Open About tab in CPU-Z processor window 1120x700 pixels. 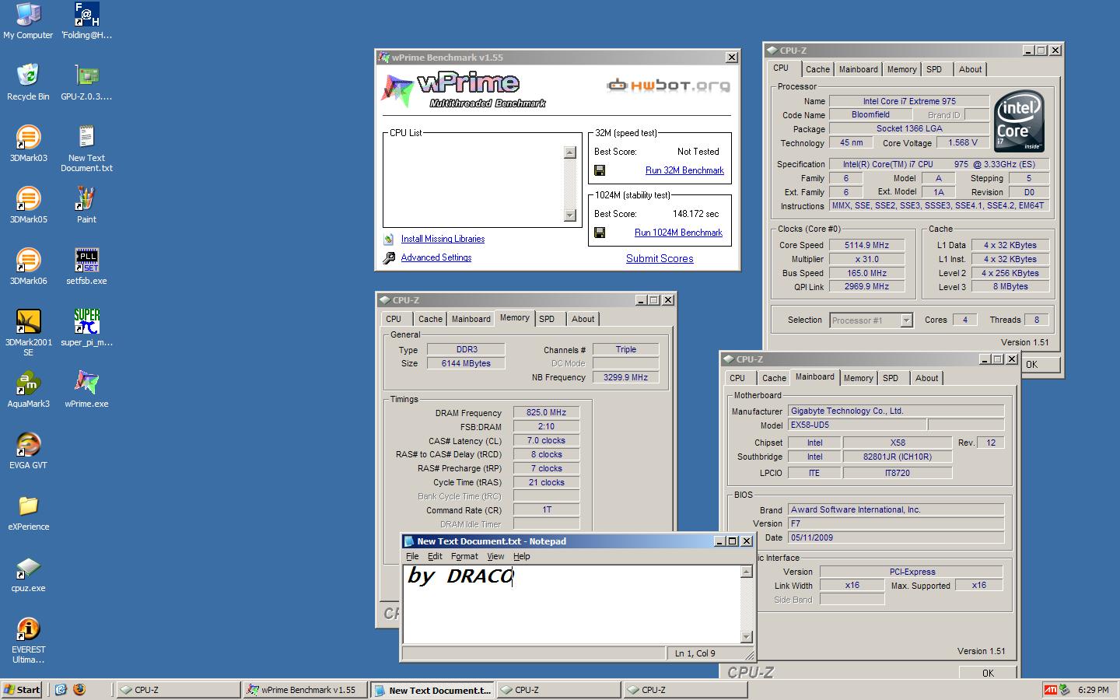(x=970, y=69)
